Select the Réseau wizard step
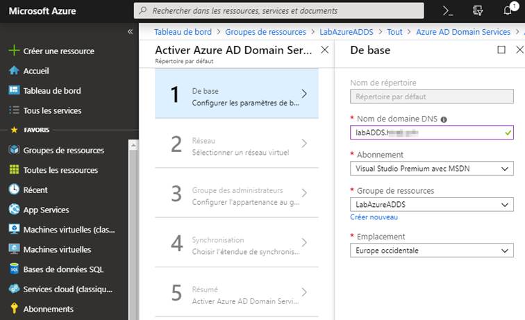The height and width of the screenshot is (320, 525). coord(237,143)
